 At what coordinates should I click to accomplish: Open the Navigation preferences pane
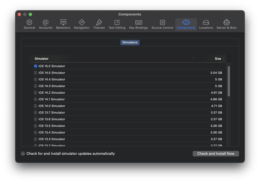point(82,24)
